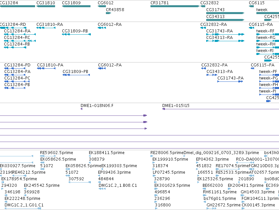279x210 pixels.
Task: Click EST EK199910.5prime label
Action: 170,159
